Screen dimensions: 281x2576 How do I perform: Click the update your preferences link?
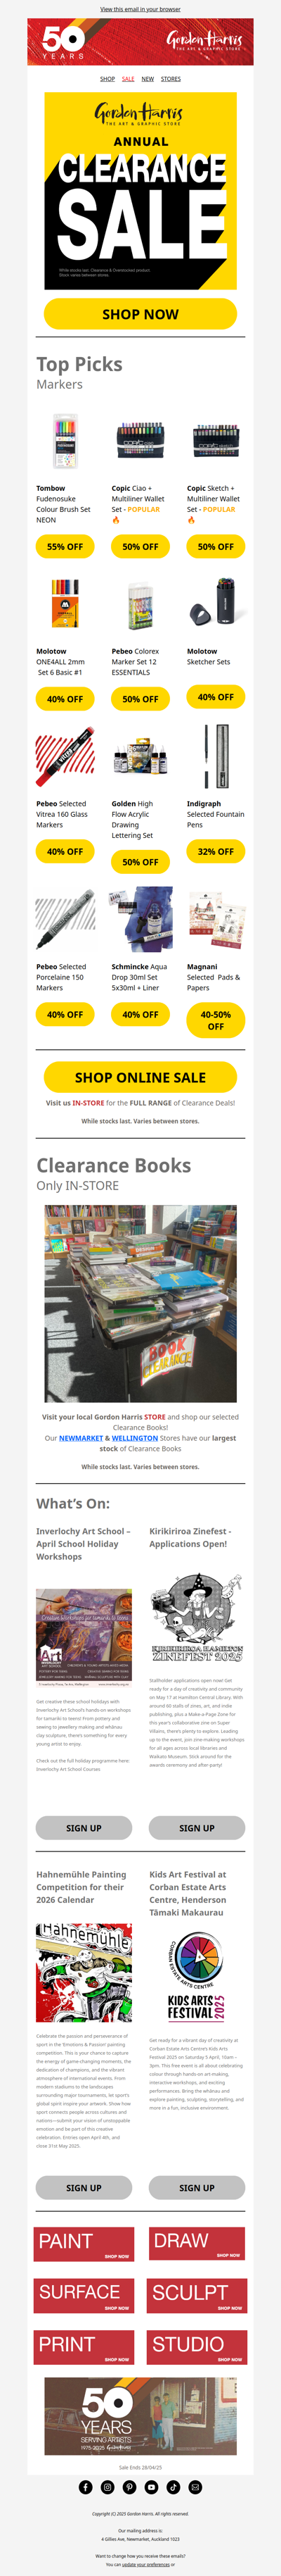point(145,2565)
